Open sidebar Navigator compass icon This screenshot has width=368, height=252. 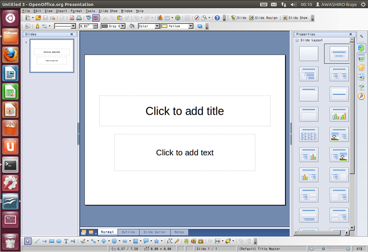click(362, 97)
